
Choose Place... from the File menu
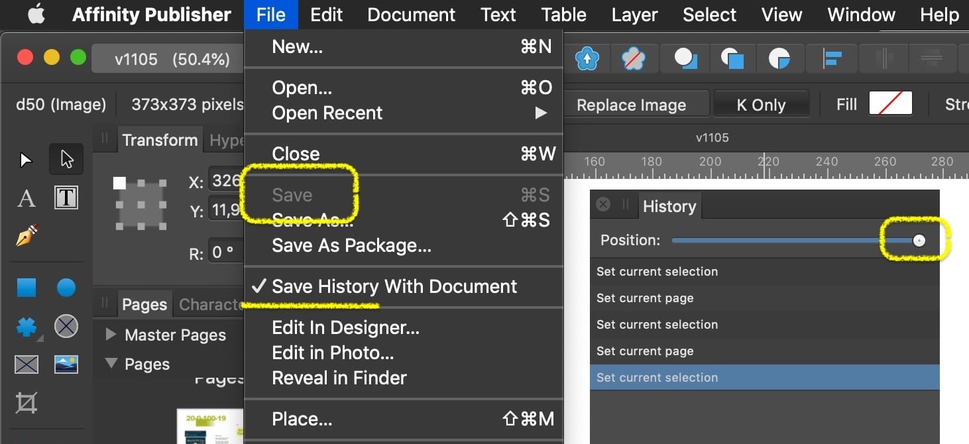404,419
